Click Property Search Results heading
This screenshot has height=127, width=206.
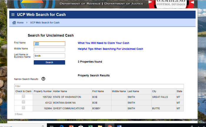94,75
